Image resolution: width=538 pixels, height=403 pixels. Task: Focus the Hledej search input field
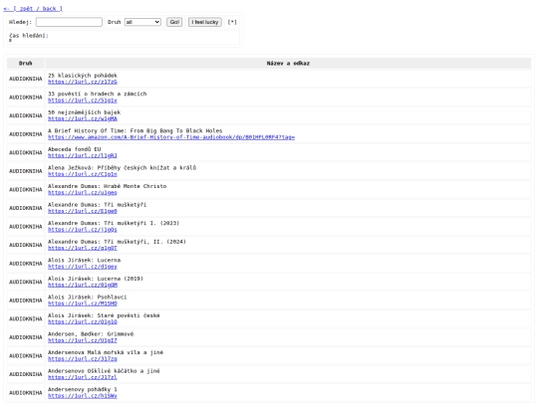coord(69,22)
